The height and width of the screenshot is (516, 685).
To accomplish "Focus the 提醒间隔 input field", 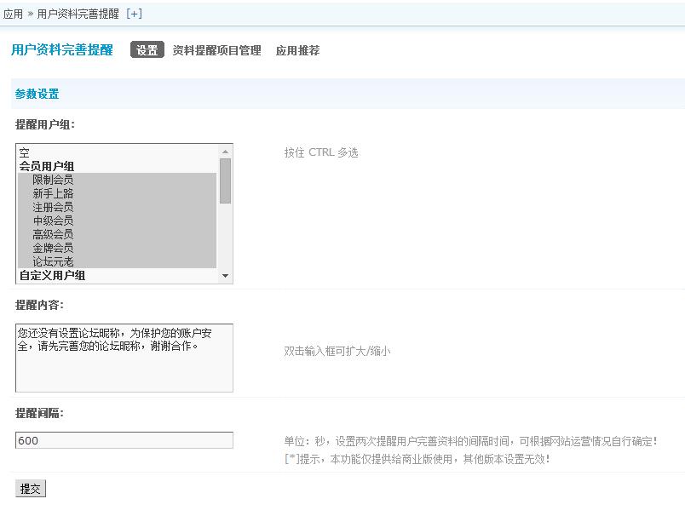I will click(124, 440).
